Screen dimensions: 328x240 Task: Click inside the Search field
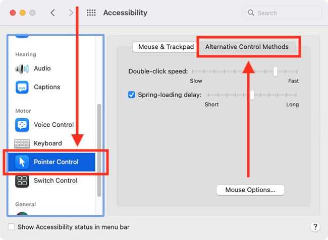coord(282,13)
